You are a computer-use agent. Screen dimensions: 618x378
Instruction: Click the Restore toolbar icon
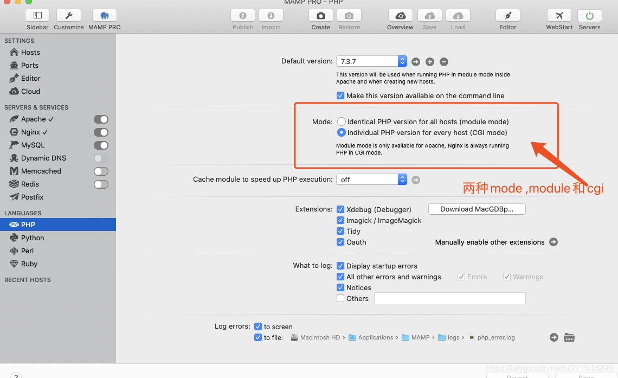[349, 15]
